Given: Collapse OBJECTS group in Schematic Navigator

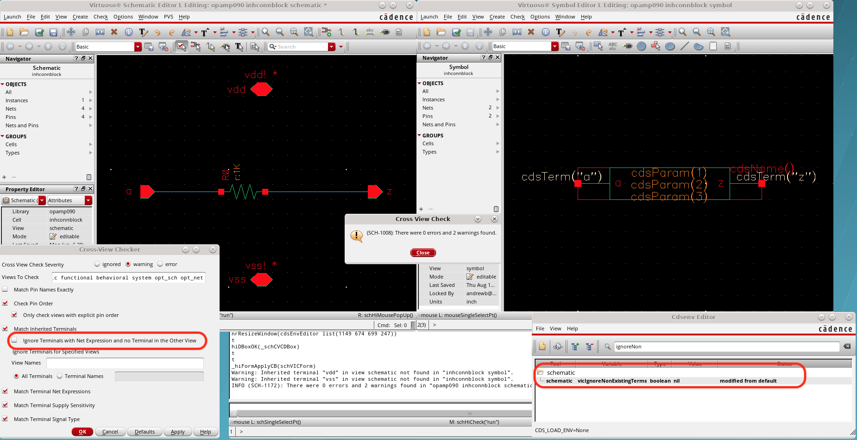Looking at the screenshot, I should (x=3, y=84).
